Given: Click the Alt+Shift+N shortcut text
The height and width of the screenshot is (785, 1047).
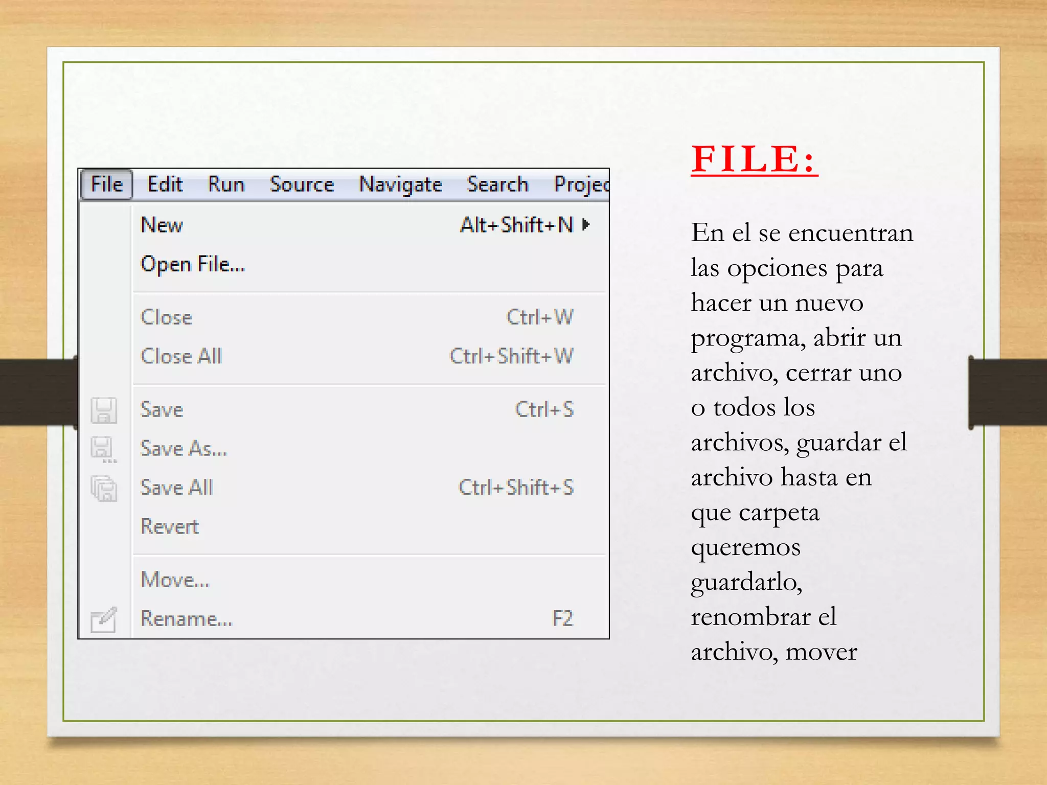Looking at the screenshot, I should click(x=517, y=225).
